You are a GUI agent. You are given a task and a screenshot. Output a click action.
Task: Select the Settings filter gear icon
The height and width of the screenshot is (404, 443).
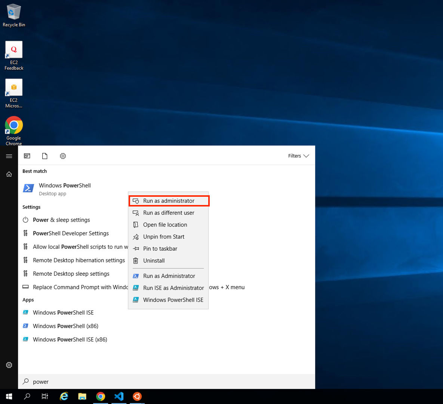pos(63,156)
